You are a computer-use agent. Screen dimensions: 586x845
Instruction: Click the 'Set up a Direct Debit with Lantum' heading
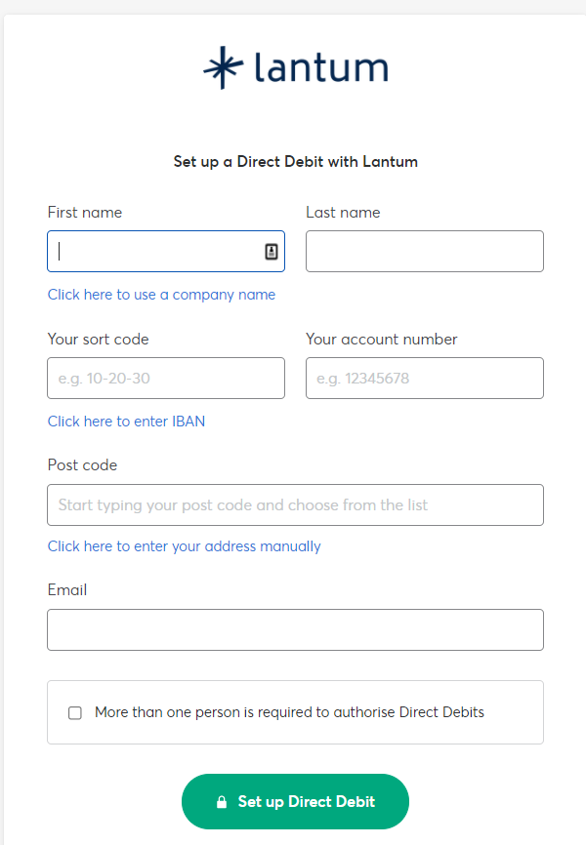tap(296, 162)
